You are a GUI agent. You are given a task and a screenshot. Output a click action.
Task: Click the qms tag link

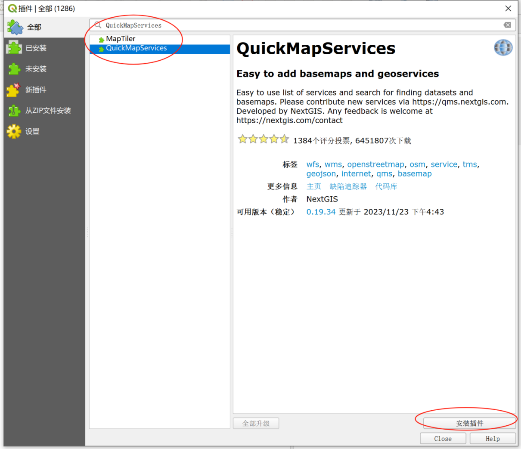384,174
